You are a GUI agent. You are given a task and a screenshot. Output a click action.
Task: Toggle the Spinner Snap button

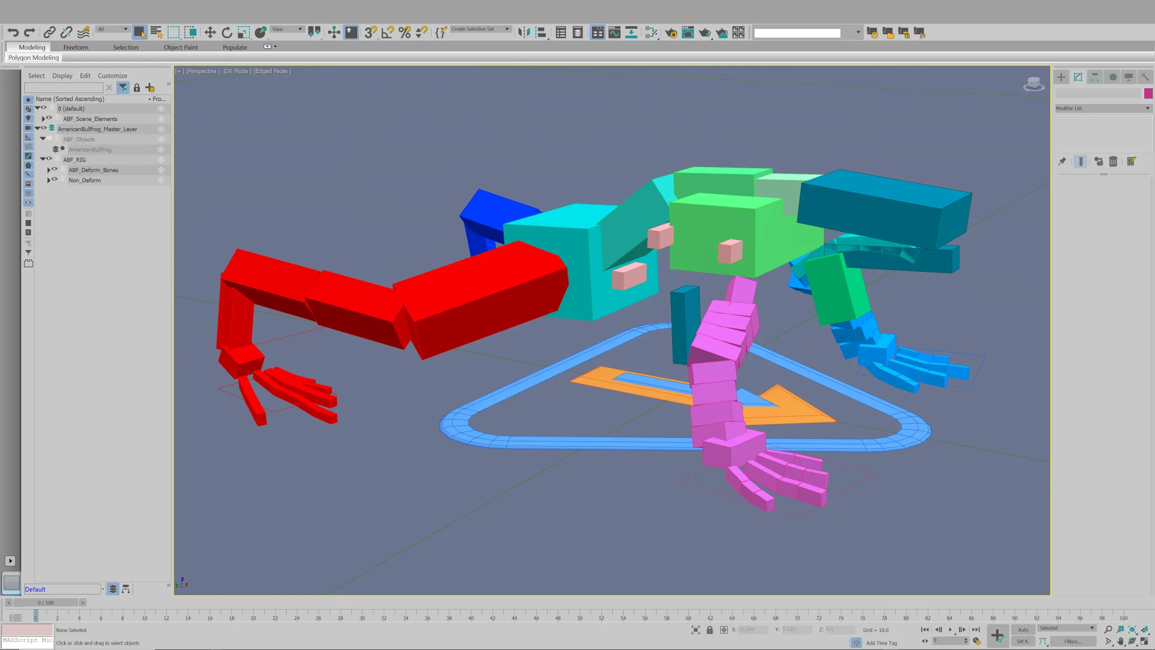(421, 32)
